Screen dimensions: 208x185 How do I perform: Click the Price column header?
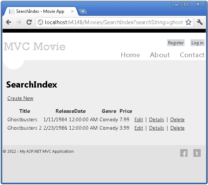[x=126, y=111]
